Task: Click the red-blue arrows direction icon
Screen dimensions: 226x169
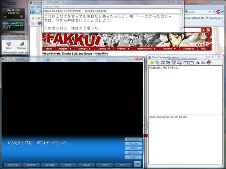Action: [x=163, y=63]
